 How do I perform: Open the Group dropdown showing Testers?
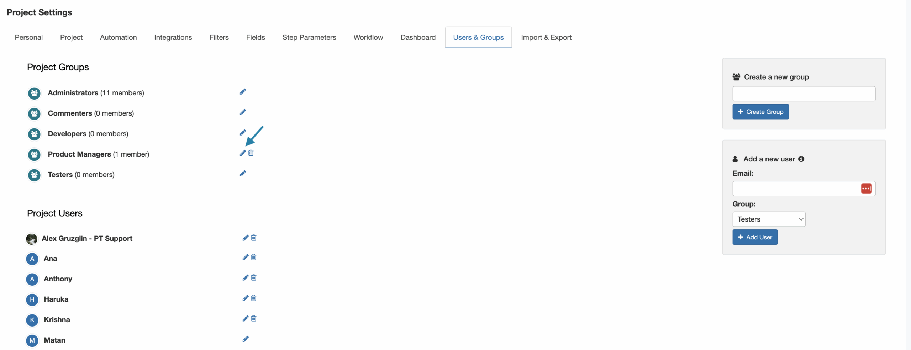coord(769,219)
